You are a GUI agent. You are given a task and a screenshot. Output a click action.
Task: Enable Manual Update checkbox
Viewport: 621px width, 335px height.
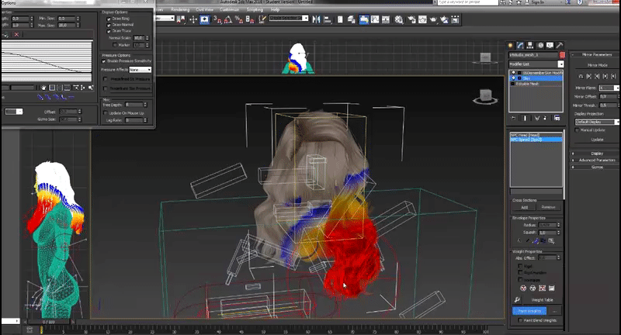point(577,130)
